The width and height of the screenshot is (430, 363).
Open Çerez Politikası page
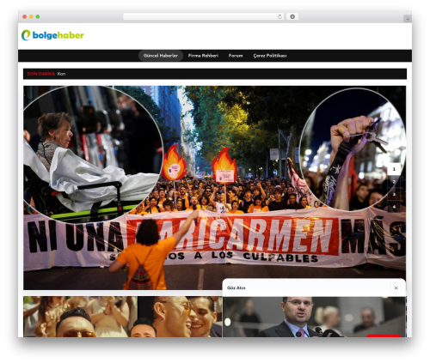(x=270, y=56)
